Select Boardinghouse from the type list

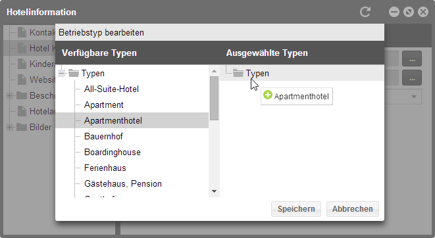[112, 152]
